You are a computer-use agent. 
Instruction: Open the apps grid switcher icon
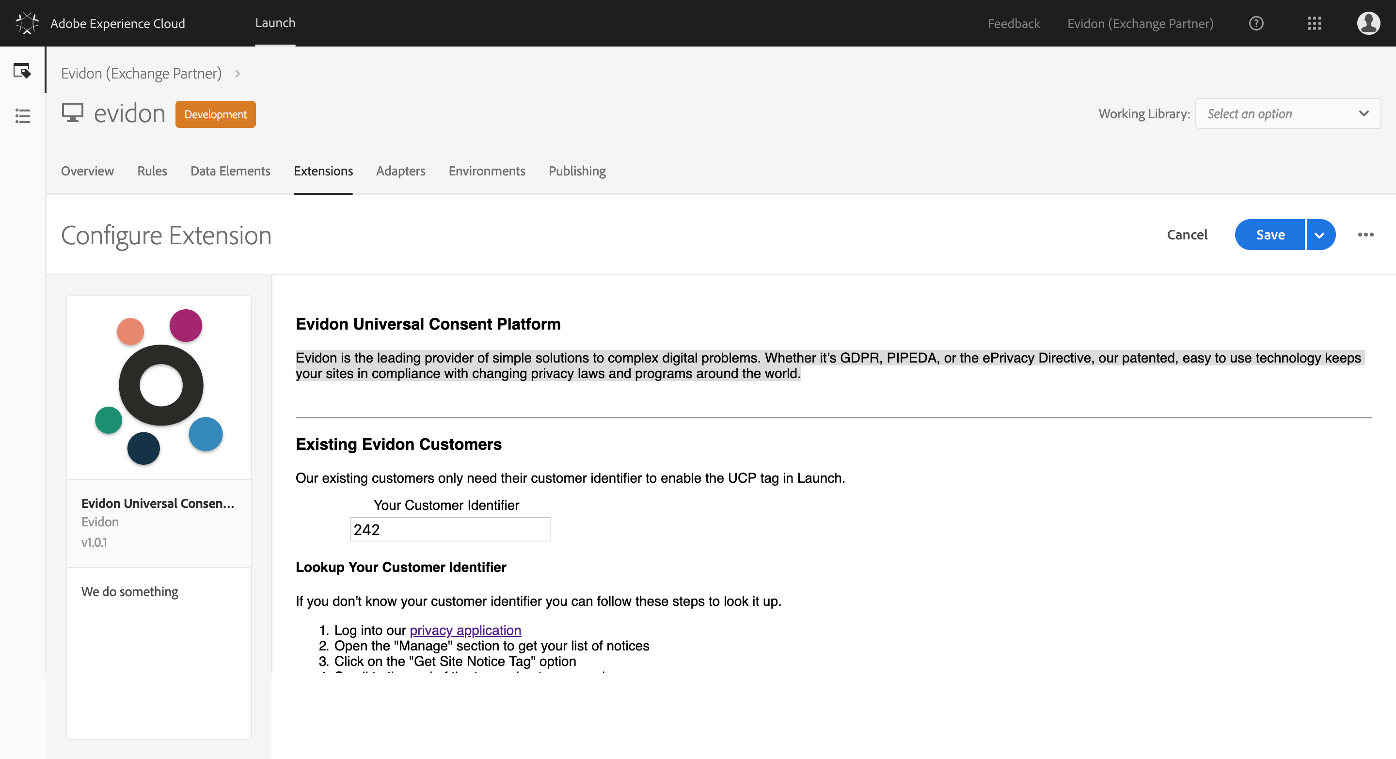[x=1314, y=23]
